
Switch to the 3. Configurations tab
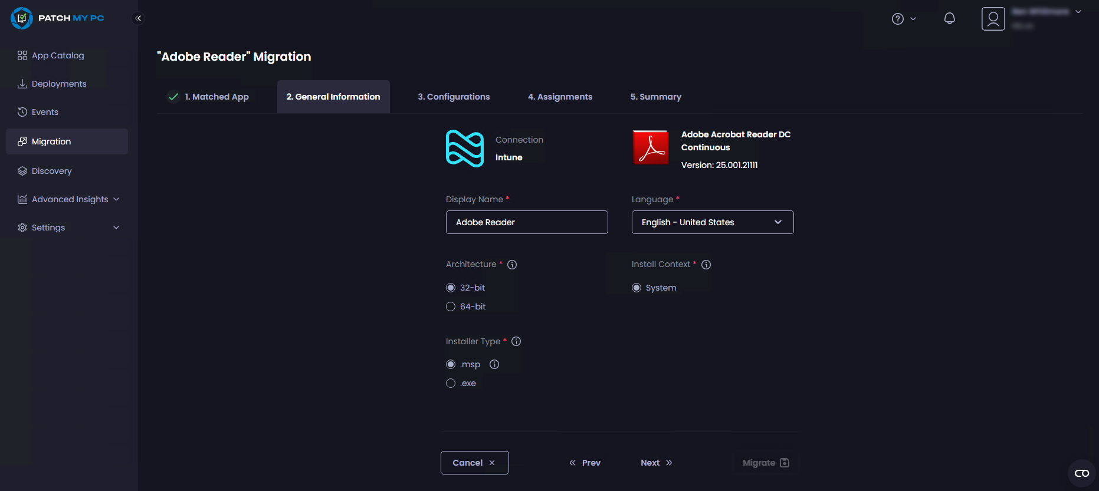(x=454, y=97)
